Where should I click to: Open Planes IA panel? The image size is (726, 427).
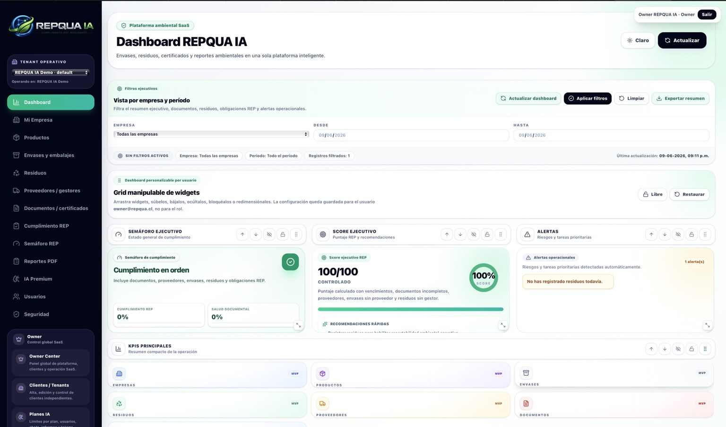coord(51,418)
